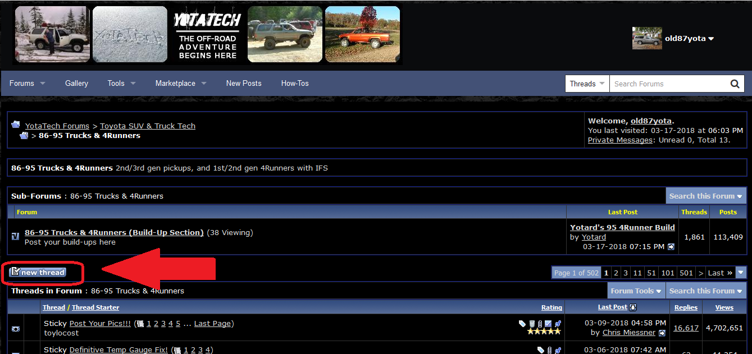Expand the Forum Tools dropdown
752x354 pixels.
636,291
